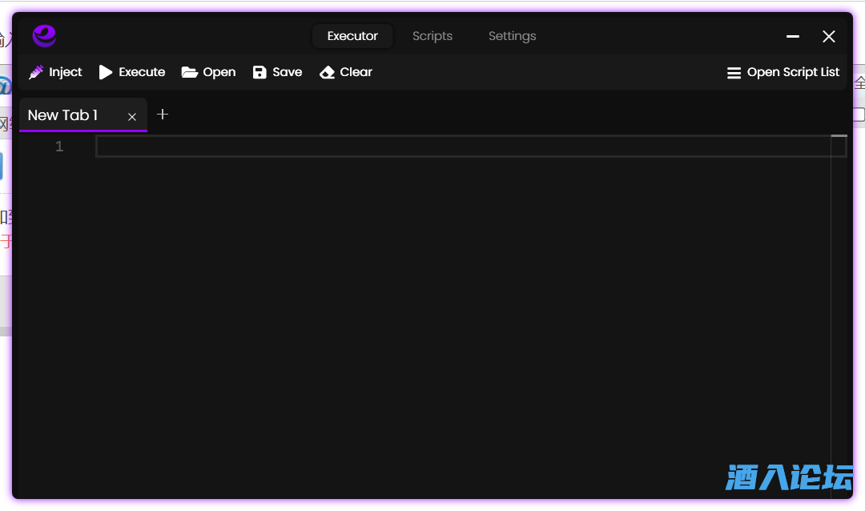Go to the Settings tab
This screenshot has height=511, width=865.
513,36
